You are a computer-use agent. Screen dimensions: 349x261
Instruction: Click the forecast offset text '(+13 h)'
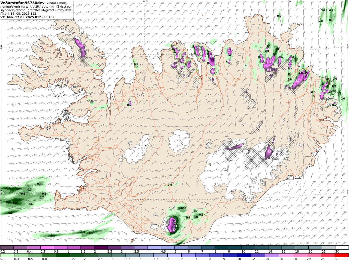click(x=48, y=17)
